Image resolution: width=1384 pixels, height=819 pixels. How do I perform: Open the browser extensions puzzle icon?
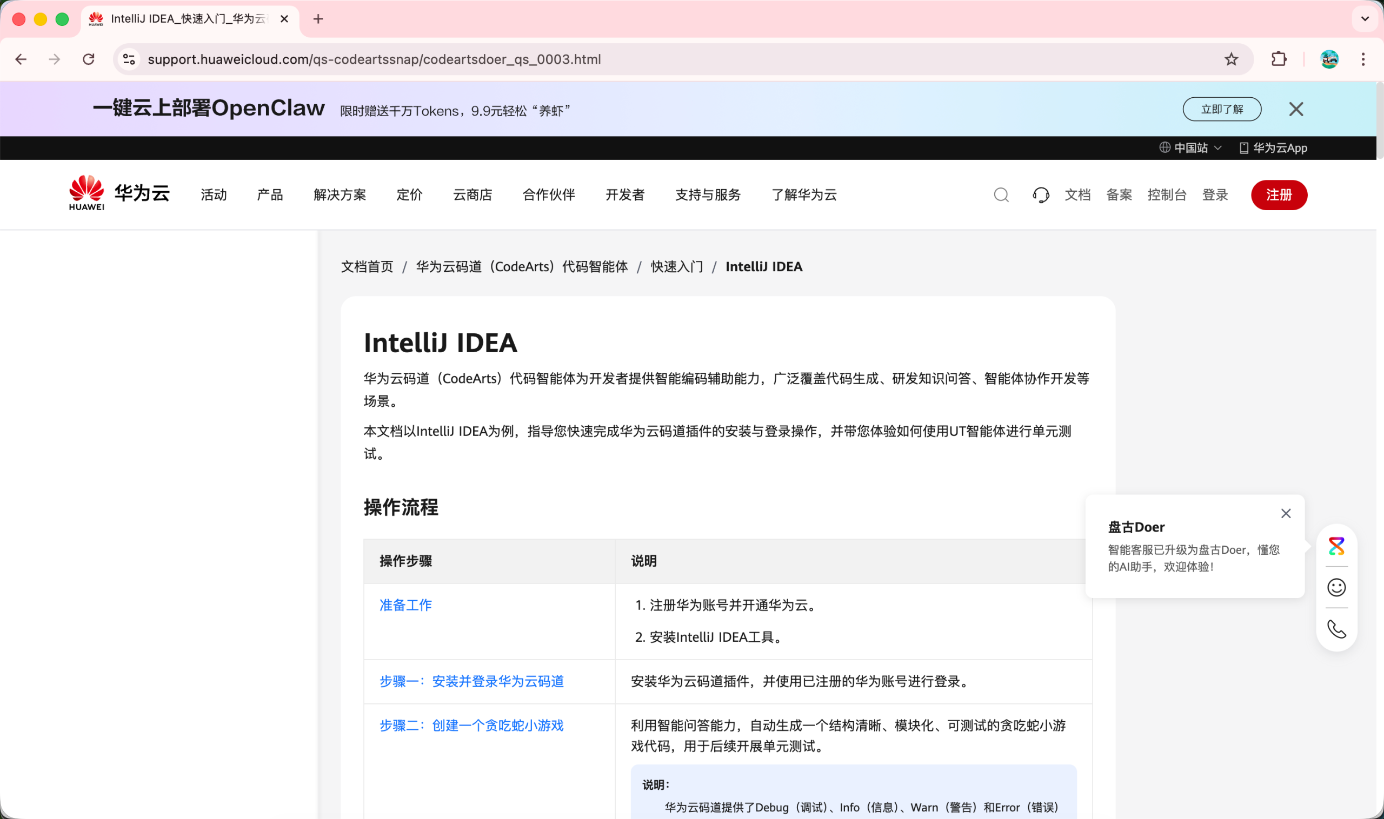tap(1279, 59)
